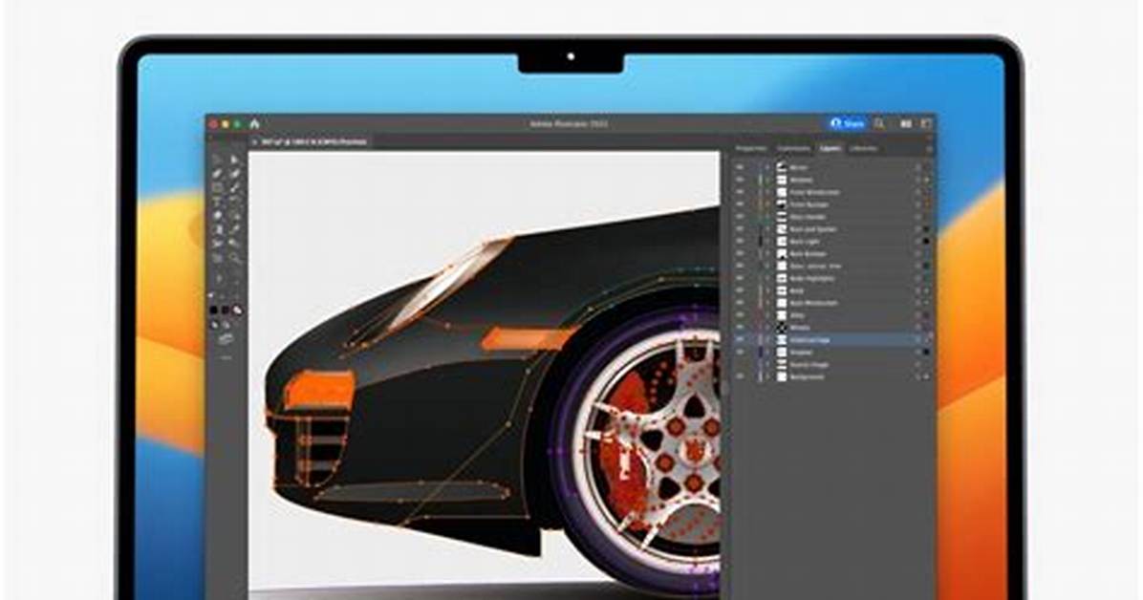Click the Shadow layer thumbnail
The image size is (1143, 600).
[782, 353]
